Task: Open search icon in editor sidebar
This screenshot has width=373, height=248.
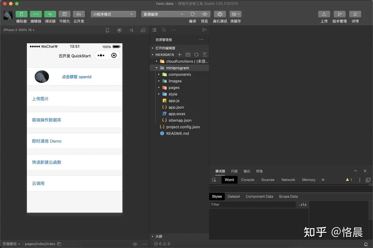Action: (164, 30)
